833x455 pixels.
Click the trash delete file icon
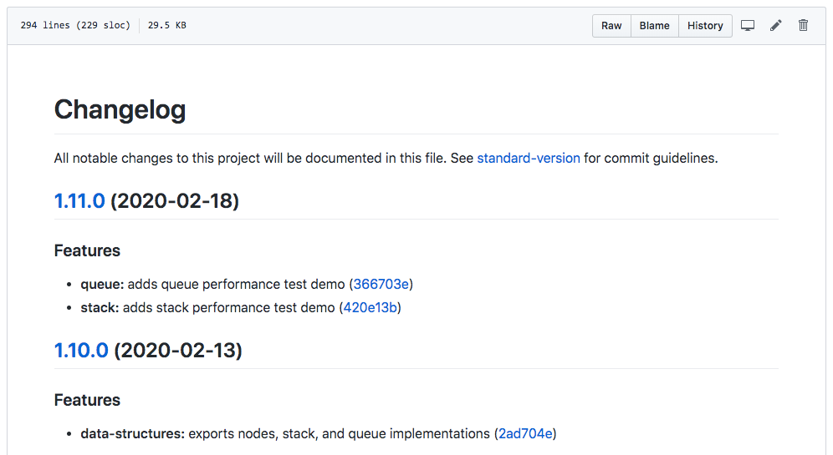(803, 26)
